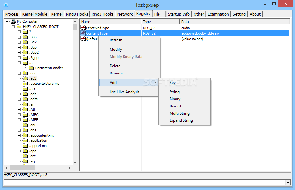This screenshot has width=295, height=190.
Task: Sort by the Data column header
Action: [x=234, y=22]
